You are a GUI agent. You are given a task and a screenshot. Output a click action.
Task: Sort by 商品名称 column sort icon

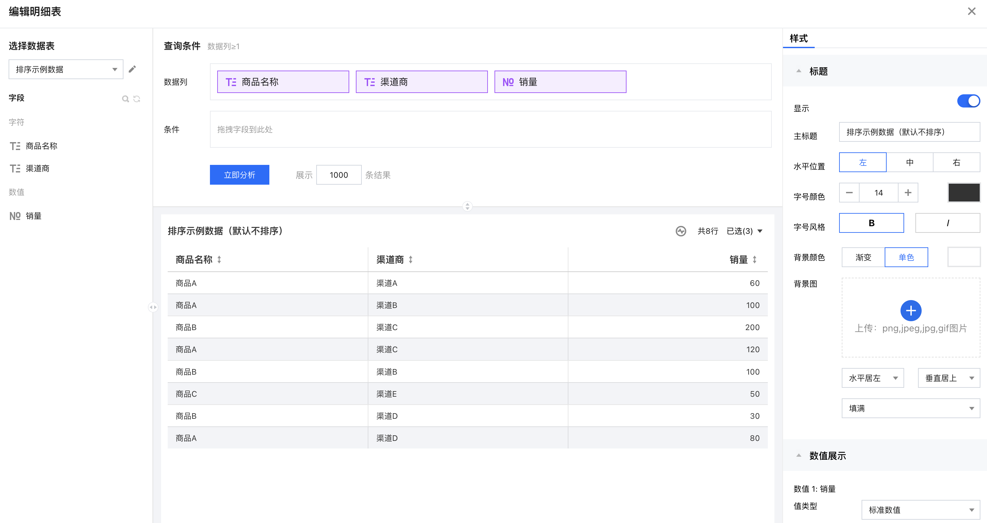[219, 260]
